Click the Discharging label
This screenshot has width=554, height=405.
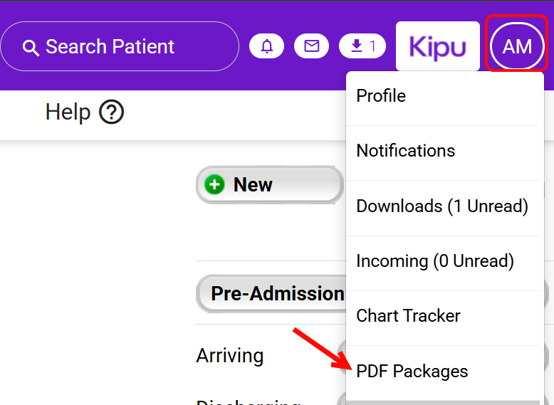click(x=248, y=401)
